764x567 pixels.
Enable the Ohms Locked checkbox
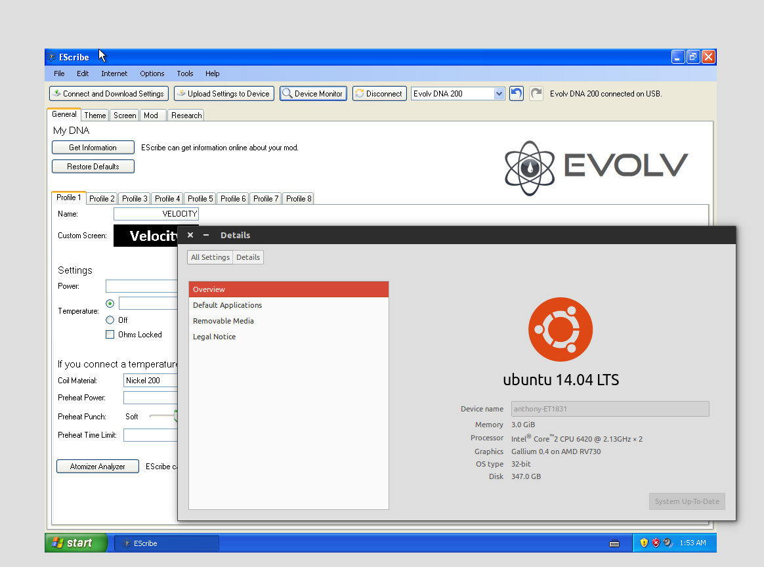click(110, 335)
